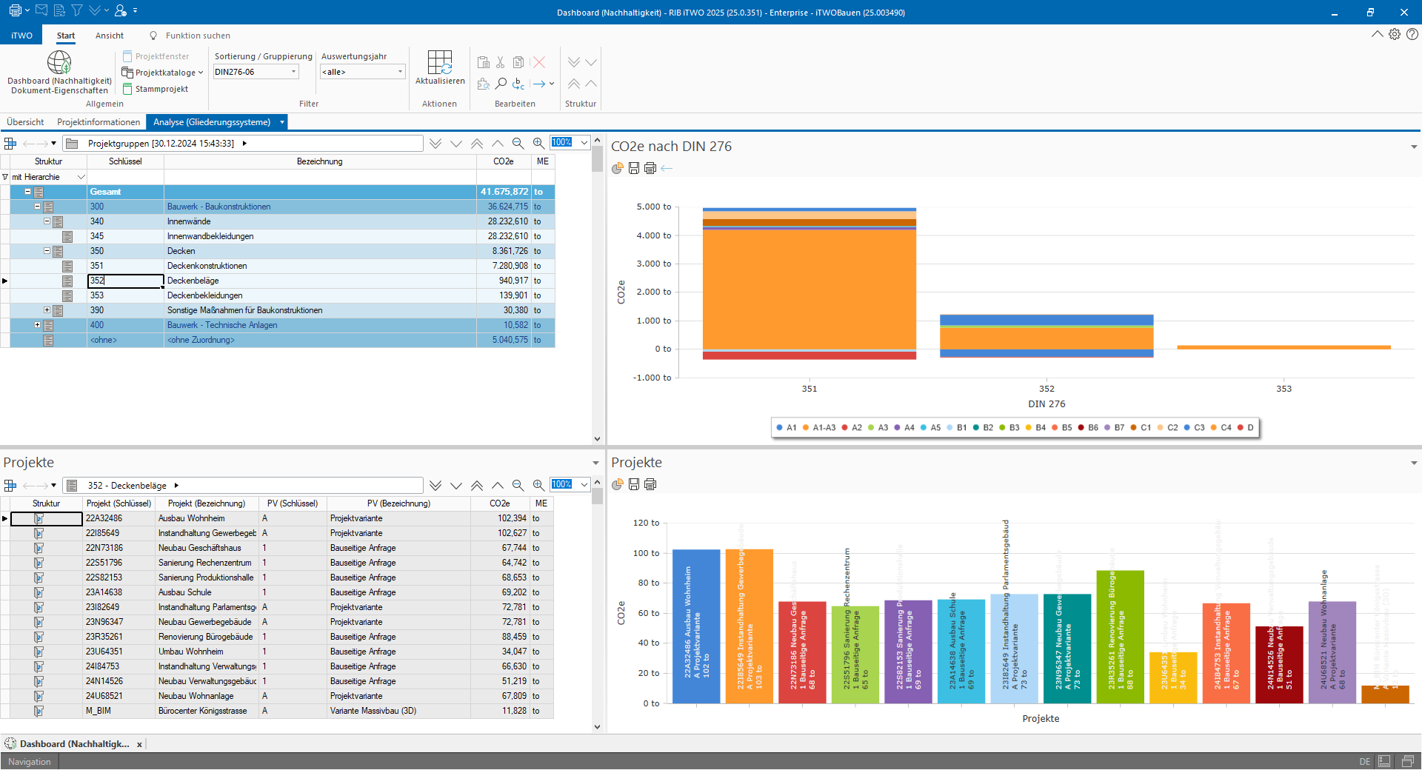The height and width of the screenshot is (770, 1422).
Task: Click the CO2e column header in Projekte table
Action: pos(500,503)
